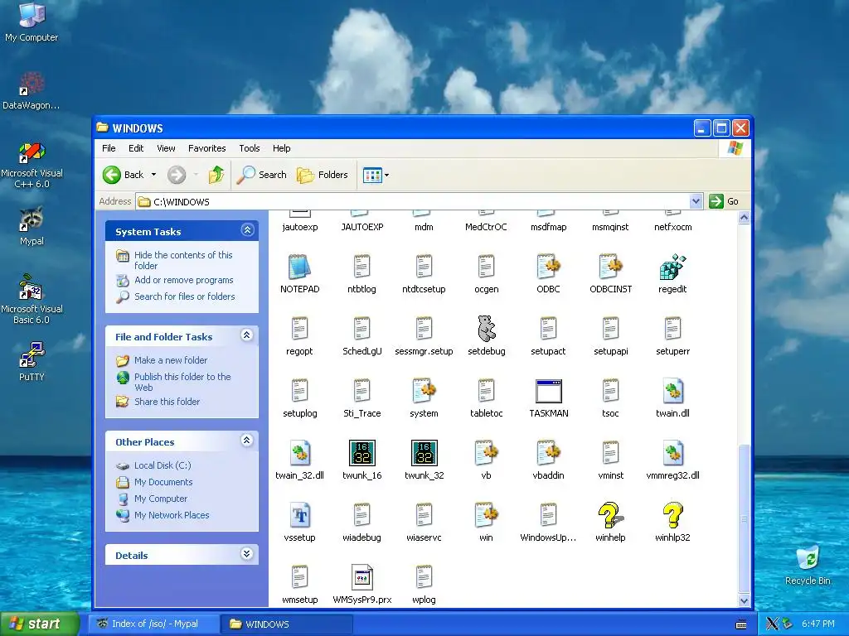Screen dimensions: 849x636
Task: Click the Start button
Action: click(40, 624)
